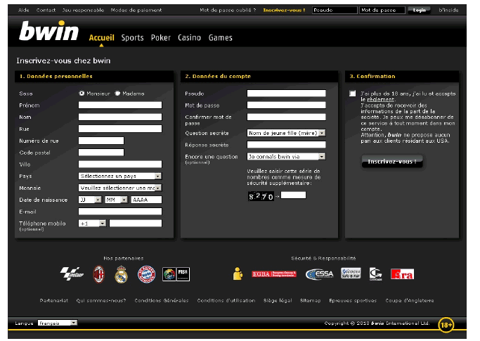Click the 18+ age restriction badge

(x=446, y=324)
